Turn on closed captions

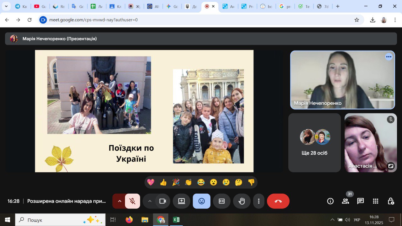coord(222,201)
